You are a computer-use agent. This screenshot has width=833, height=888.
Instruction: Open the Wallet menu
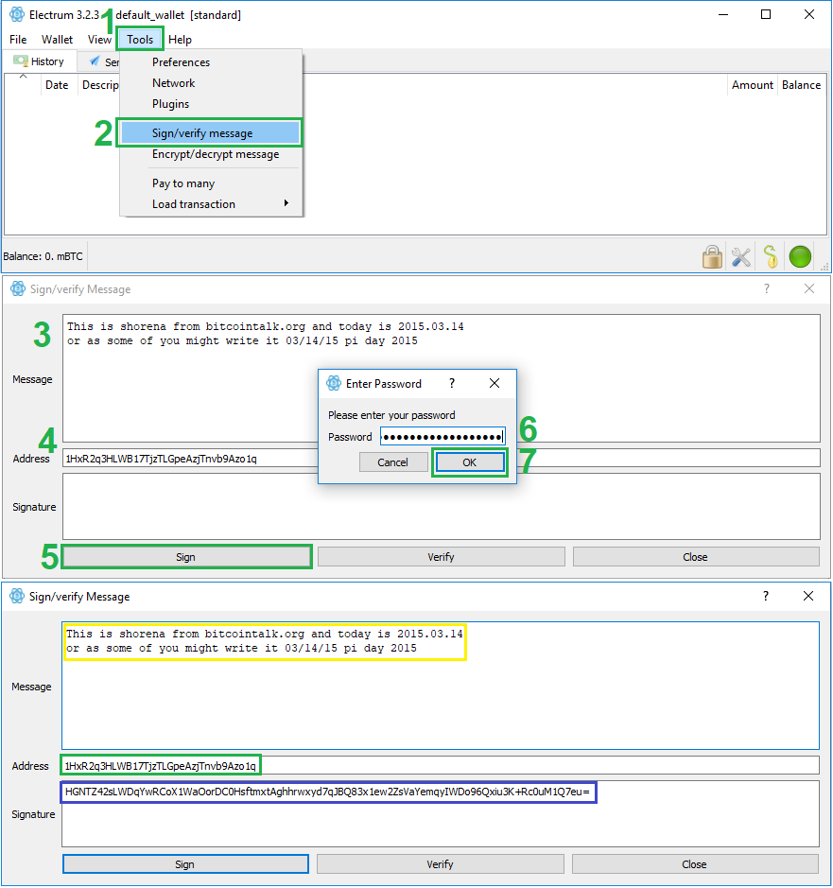pos(57,40)
